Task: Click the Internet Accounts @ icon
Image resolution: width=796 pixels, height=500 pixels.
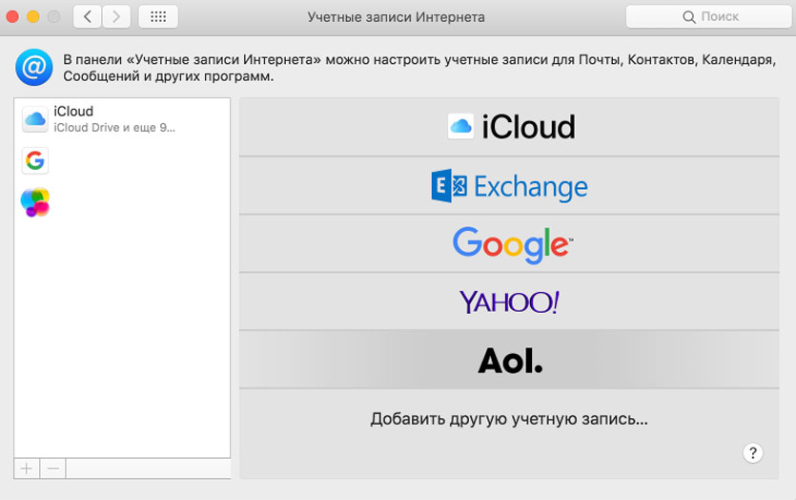Action: click(33, 68)
